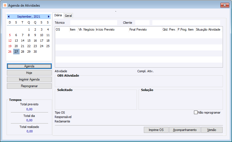The width and height of the screenshot is (232, 142).
Task: Select day 25 in the calendar
Action: tap(48, 46)
